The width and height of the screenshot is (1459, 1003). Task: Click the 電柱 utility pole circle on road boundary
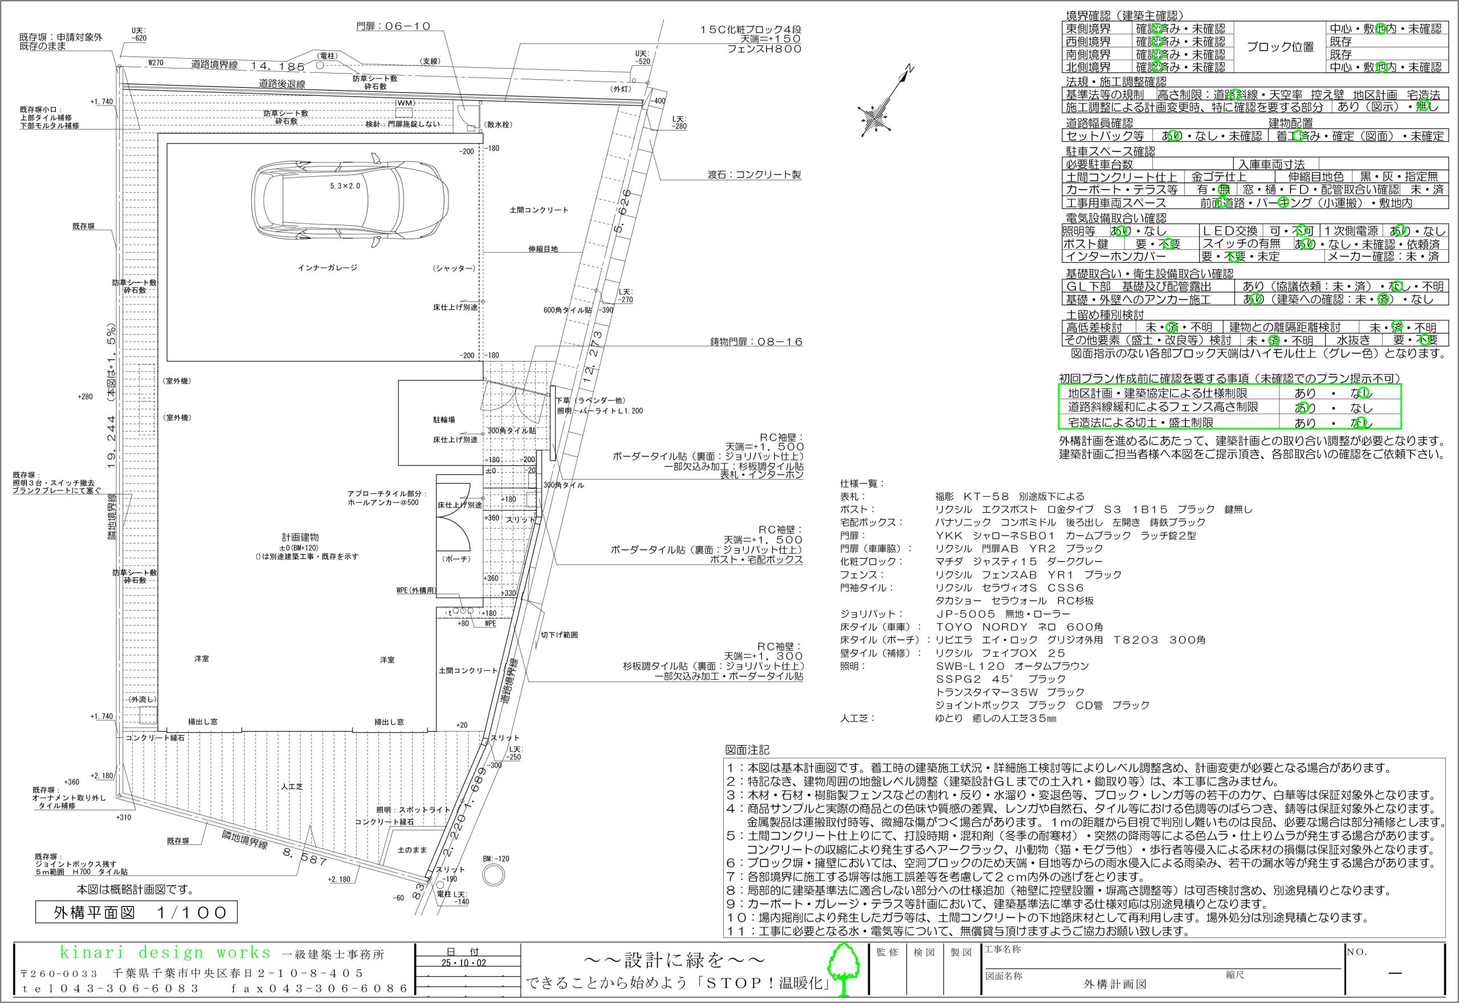click(x=319, y=65)
